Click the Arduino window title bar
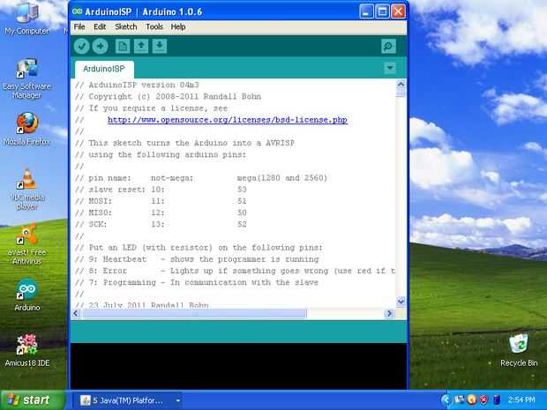 (x=238, y=11)
